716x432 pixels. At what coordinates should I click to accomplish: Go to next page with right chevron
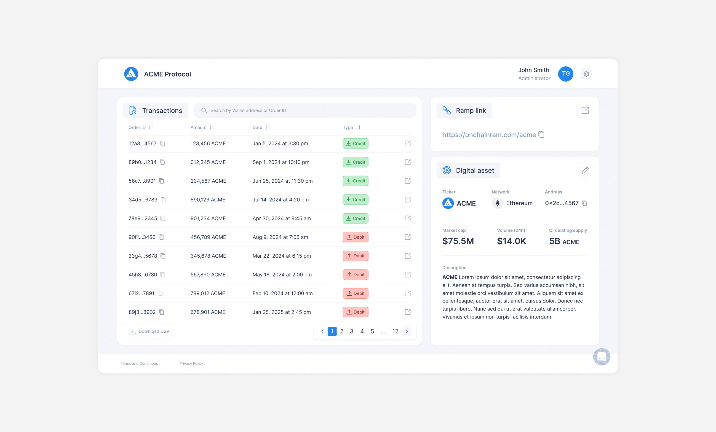coord(406,331)
